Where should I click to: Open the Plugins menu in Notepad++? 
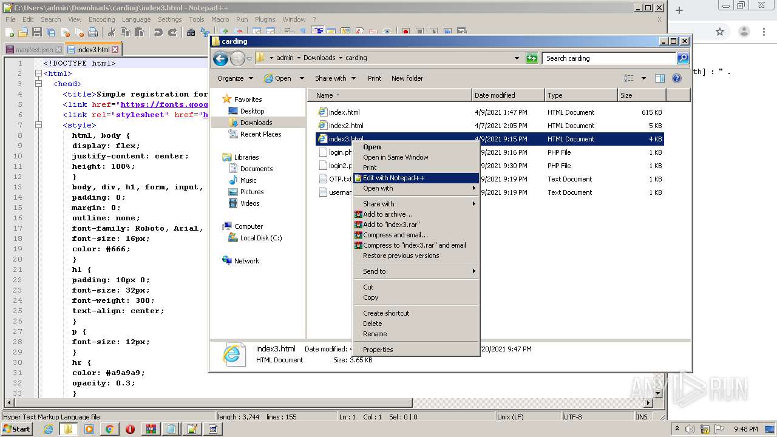coord(265,19)
